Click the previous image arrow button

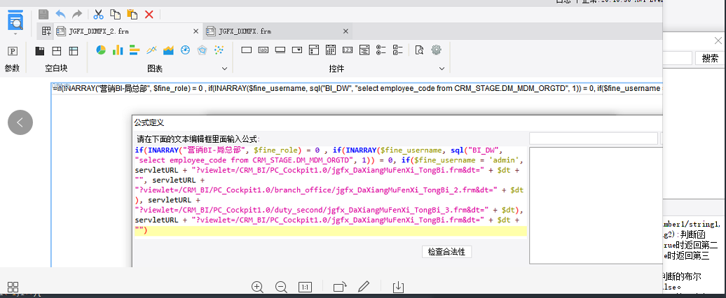click(20, 122)
